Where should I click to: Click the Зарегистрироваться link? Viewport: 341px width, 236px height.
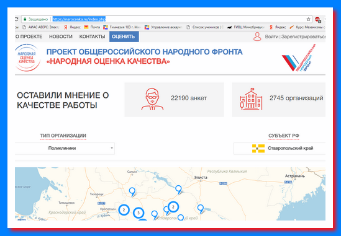[x=303, y=37]
